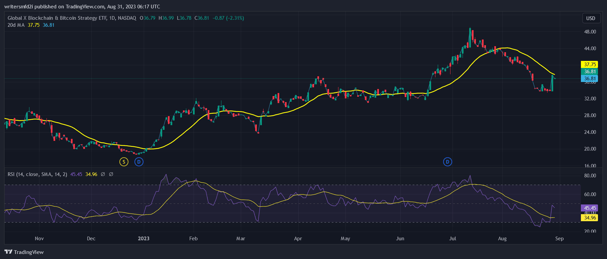607x259 pixels.
Task: Click the yellow S marker below the chart
Action: coord(124,162)
